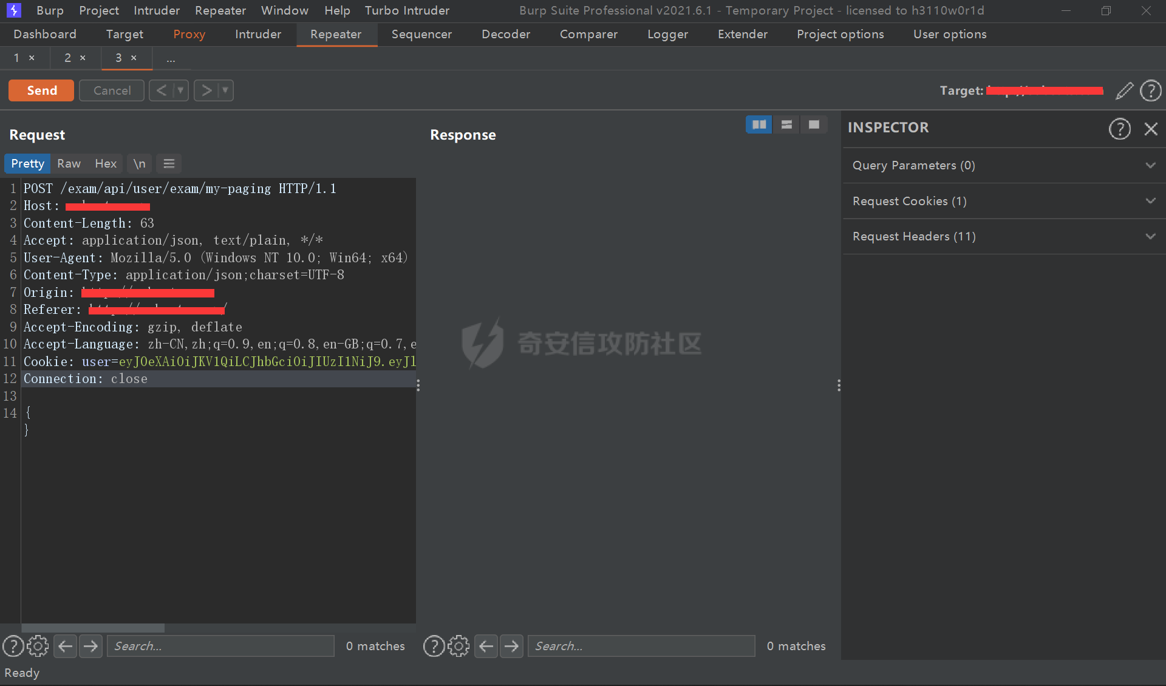The height and width of the screenshot is (686, 1166).
Task: Click the pencil icon to edit target
Action: (x=1124, y=90)
